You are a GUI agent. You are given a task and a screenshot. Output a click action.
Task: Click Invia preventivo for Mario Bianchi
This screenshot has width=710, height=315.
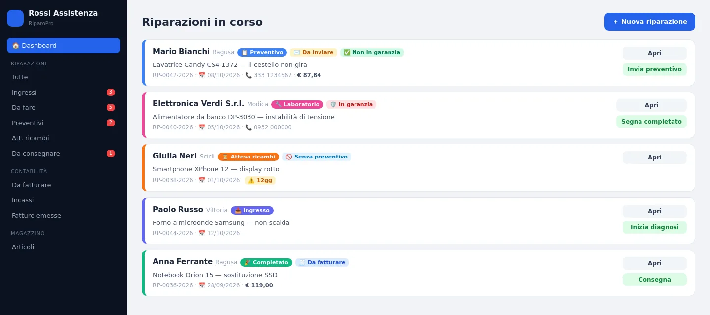tap(655, 69)
